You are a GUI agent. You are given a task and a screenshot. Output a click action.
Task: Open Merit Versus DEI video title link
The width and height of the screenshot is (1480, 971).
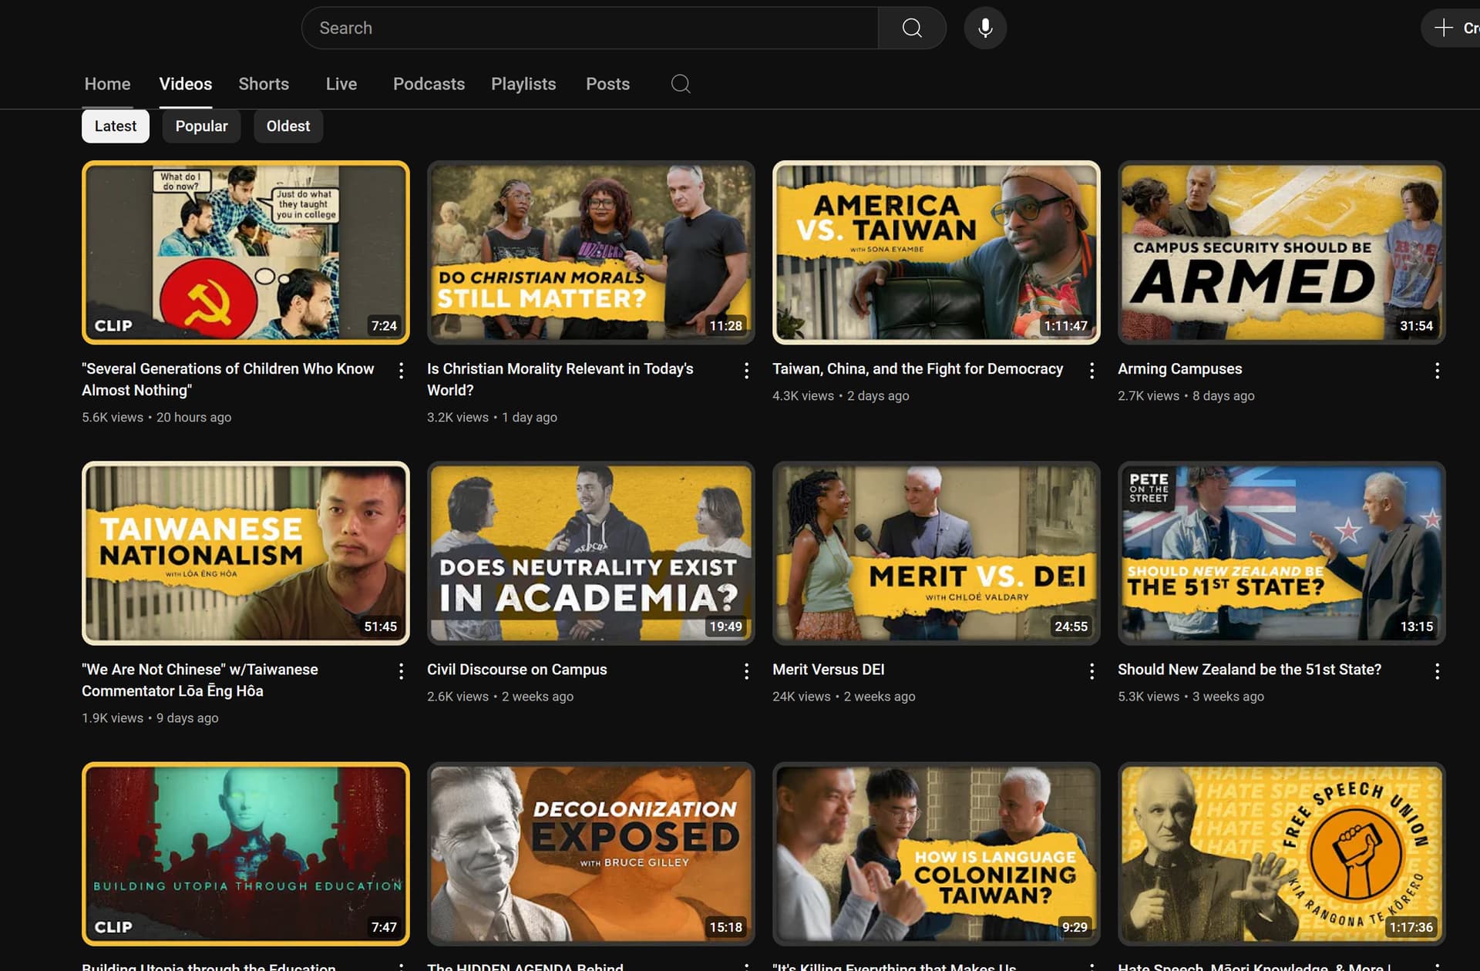click(x=828, y=670)
